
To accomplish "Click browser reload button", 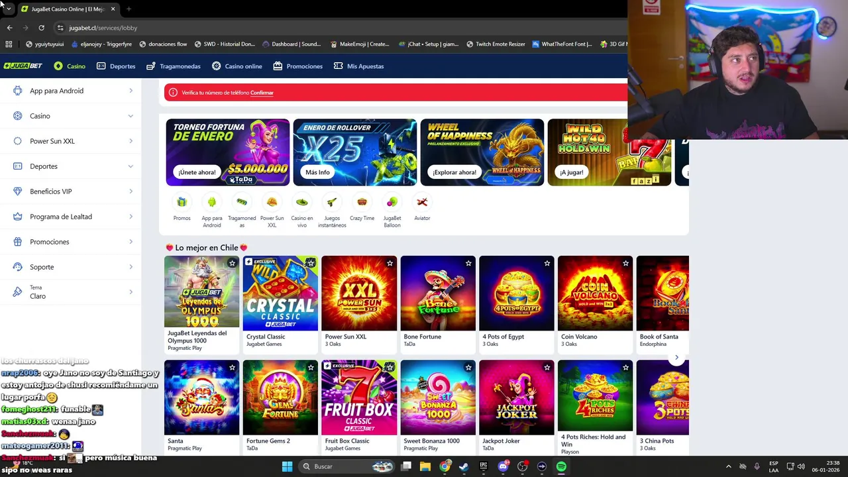I will point(41,28).
